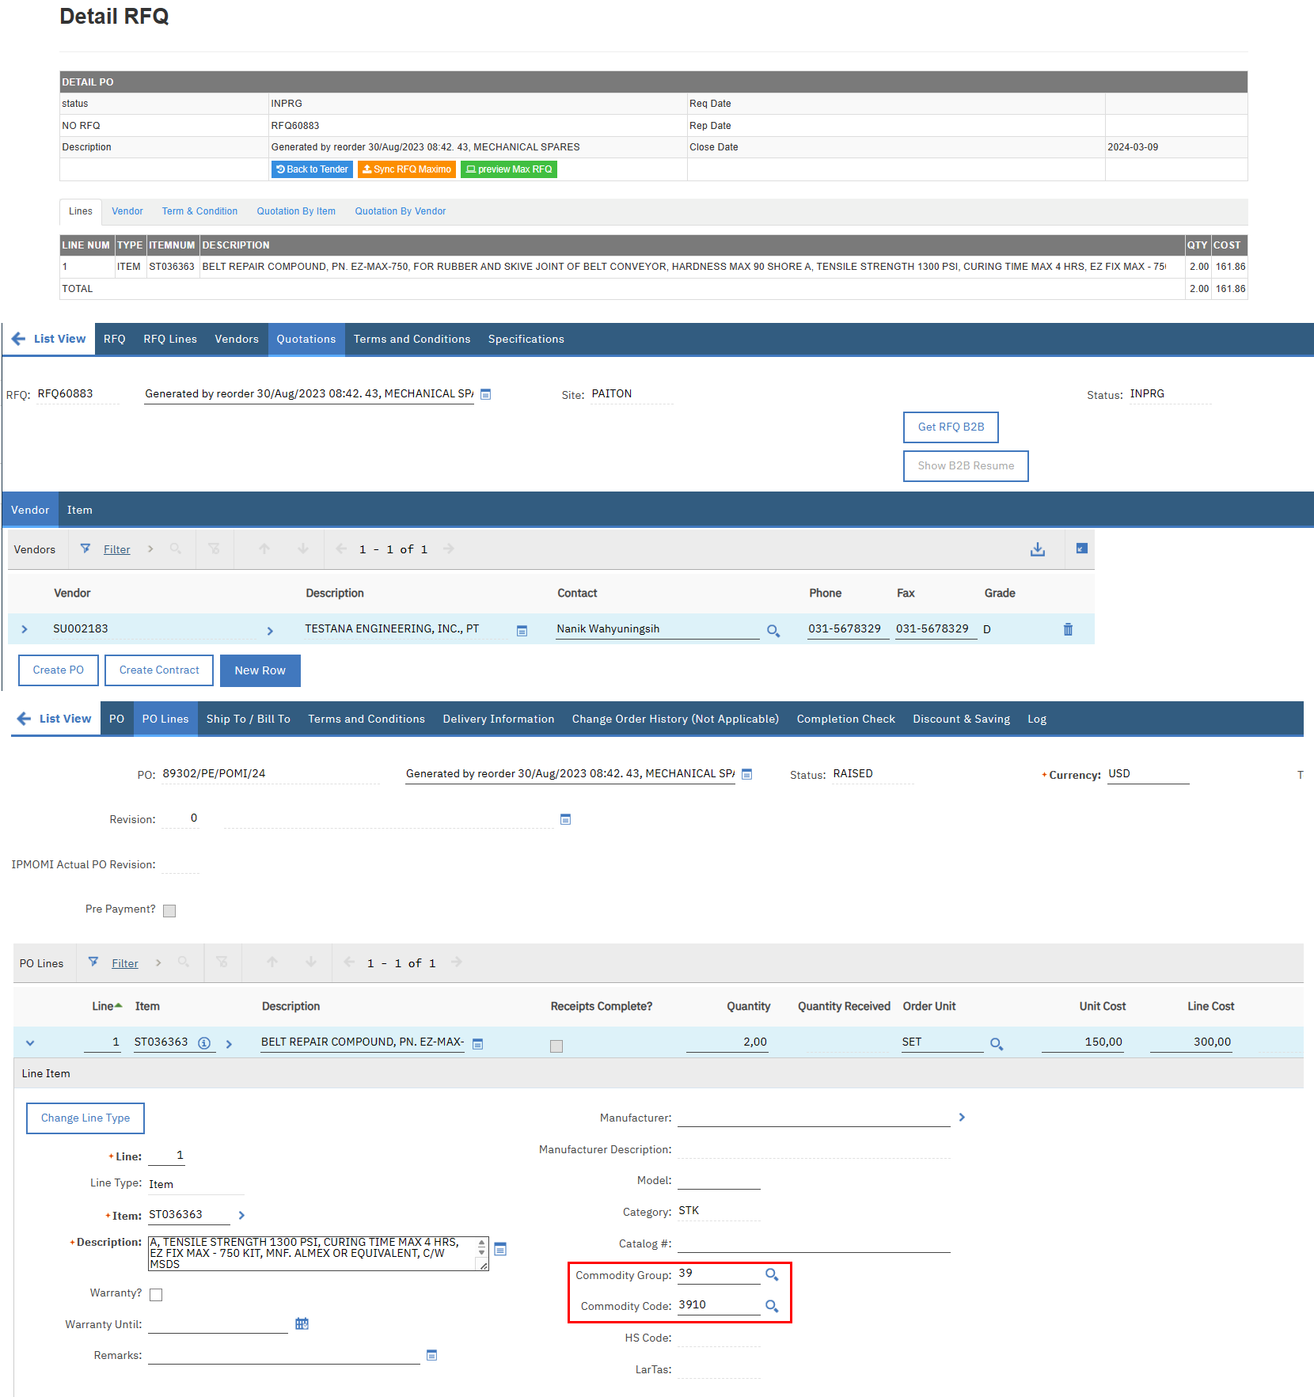Open detail menu chevron for PO line item ST036363
Screen dimensions: 1314x1397
pyautogui.click(x=229, y=1044)
